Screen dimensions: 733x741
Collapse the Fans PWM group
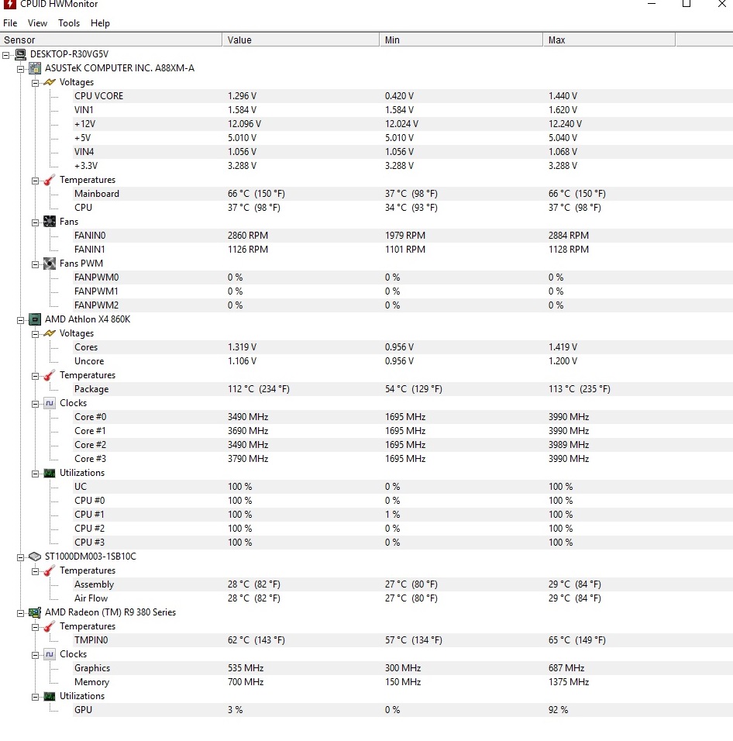click(36, 264)
